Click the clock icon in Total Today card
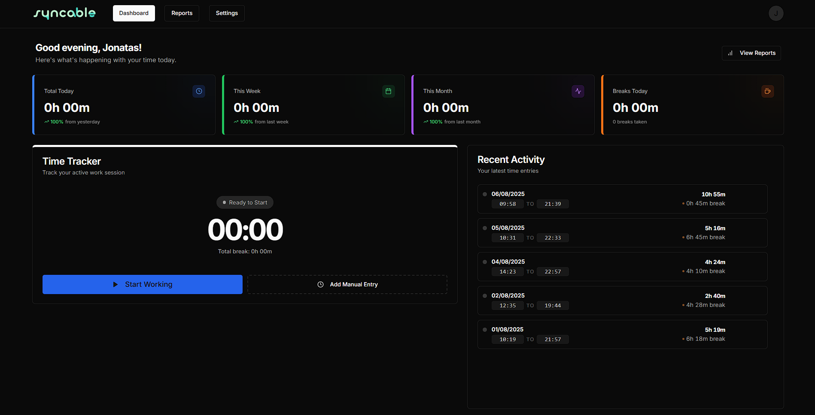 click(x=199, y=91)
